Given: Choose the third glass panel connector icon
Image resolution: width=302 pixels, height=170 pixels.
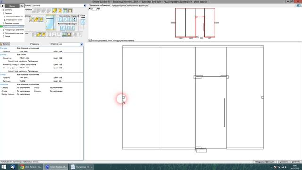Looking at the screenshot, I should 69,19.
